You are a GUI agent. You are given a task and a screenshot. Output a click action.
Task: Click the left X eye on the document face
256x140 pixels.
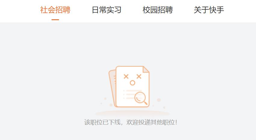tap(126, 76)
